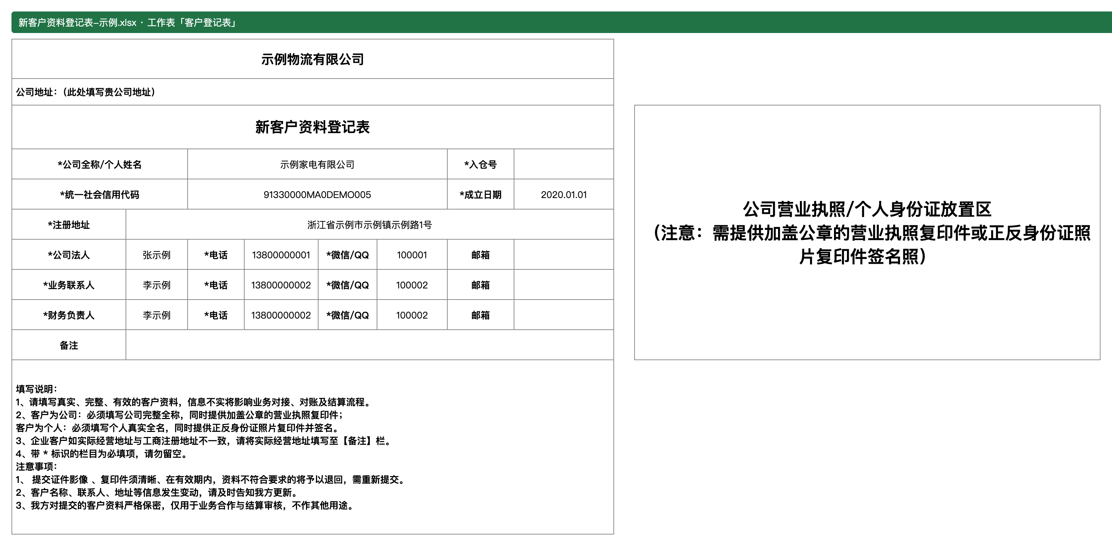Click the empty 邮箱 cell in 公司法人 row
Screen dimensions: 1112x546
tap(564, 255)
